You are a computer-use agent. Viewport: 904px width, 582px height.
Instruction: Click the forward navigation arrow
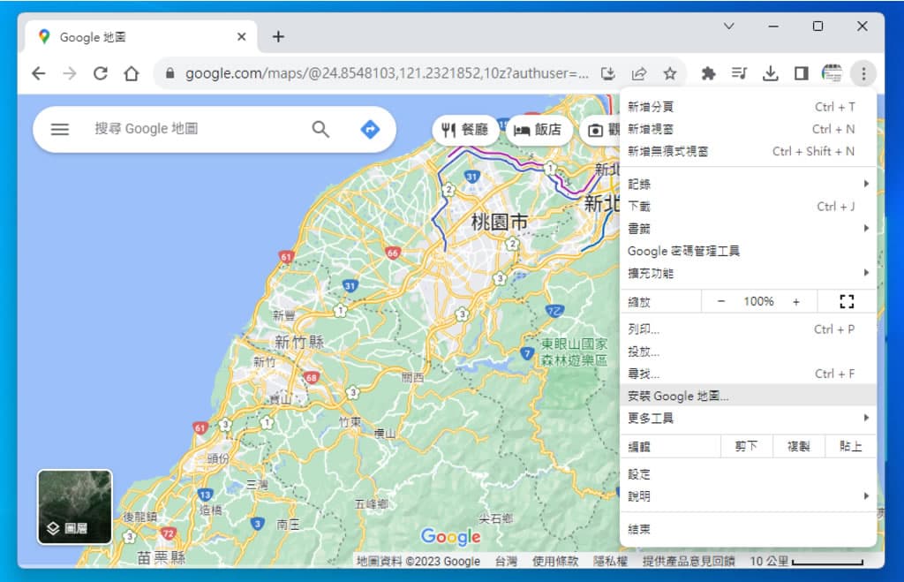70,73
